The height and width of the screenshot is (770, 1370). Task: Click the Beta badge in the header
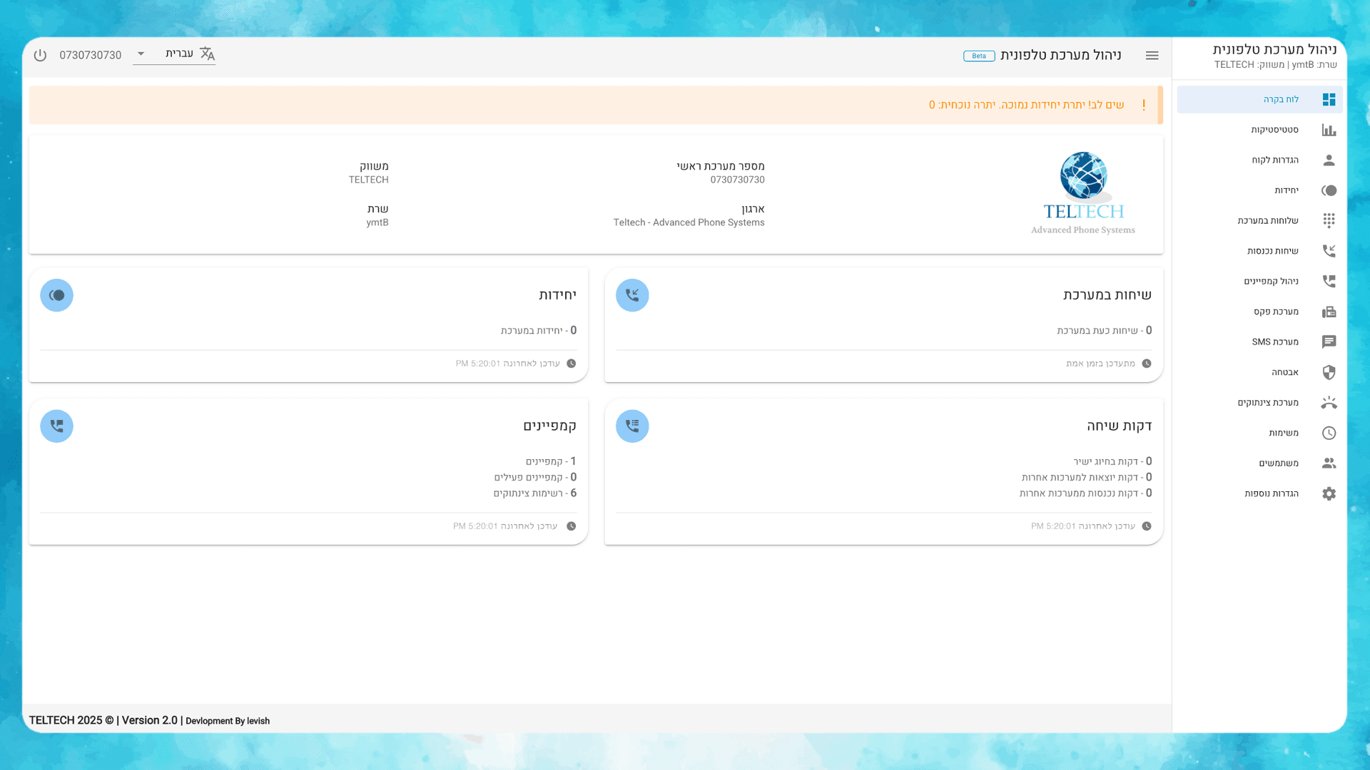pos(978,55)
